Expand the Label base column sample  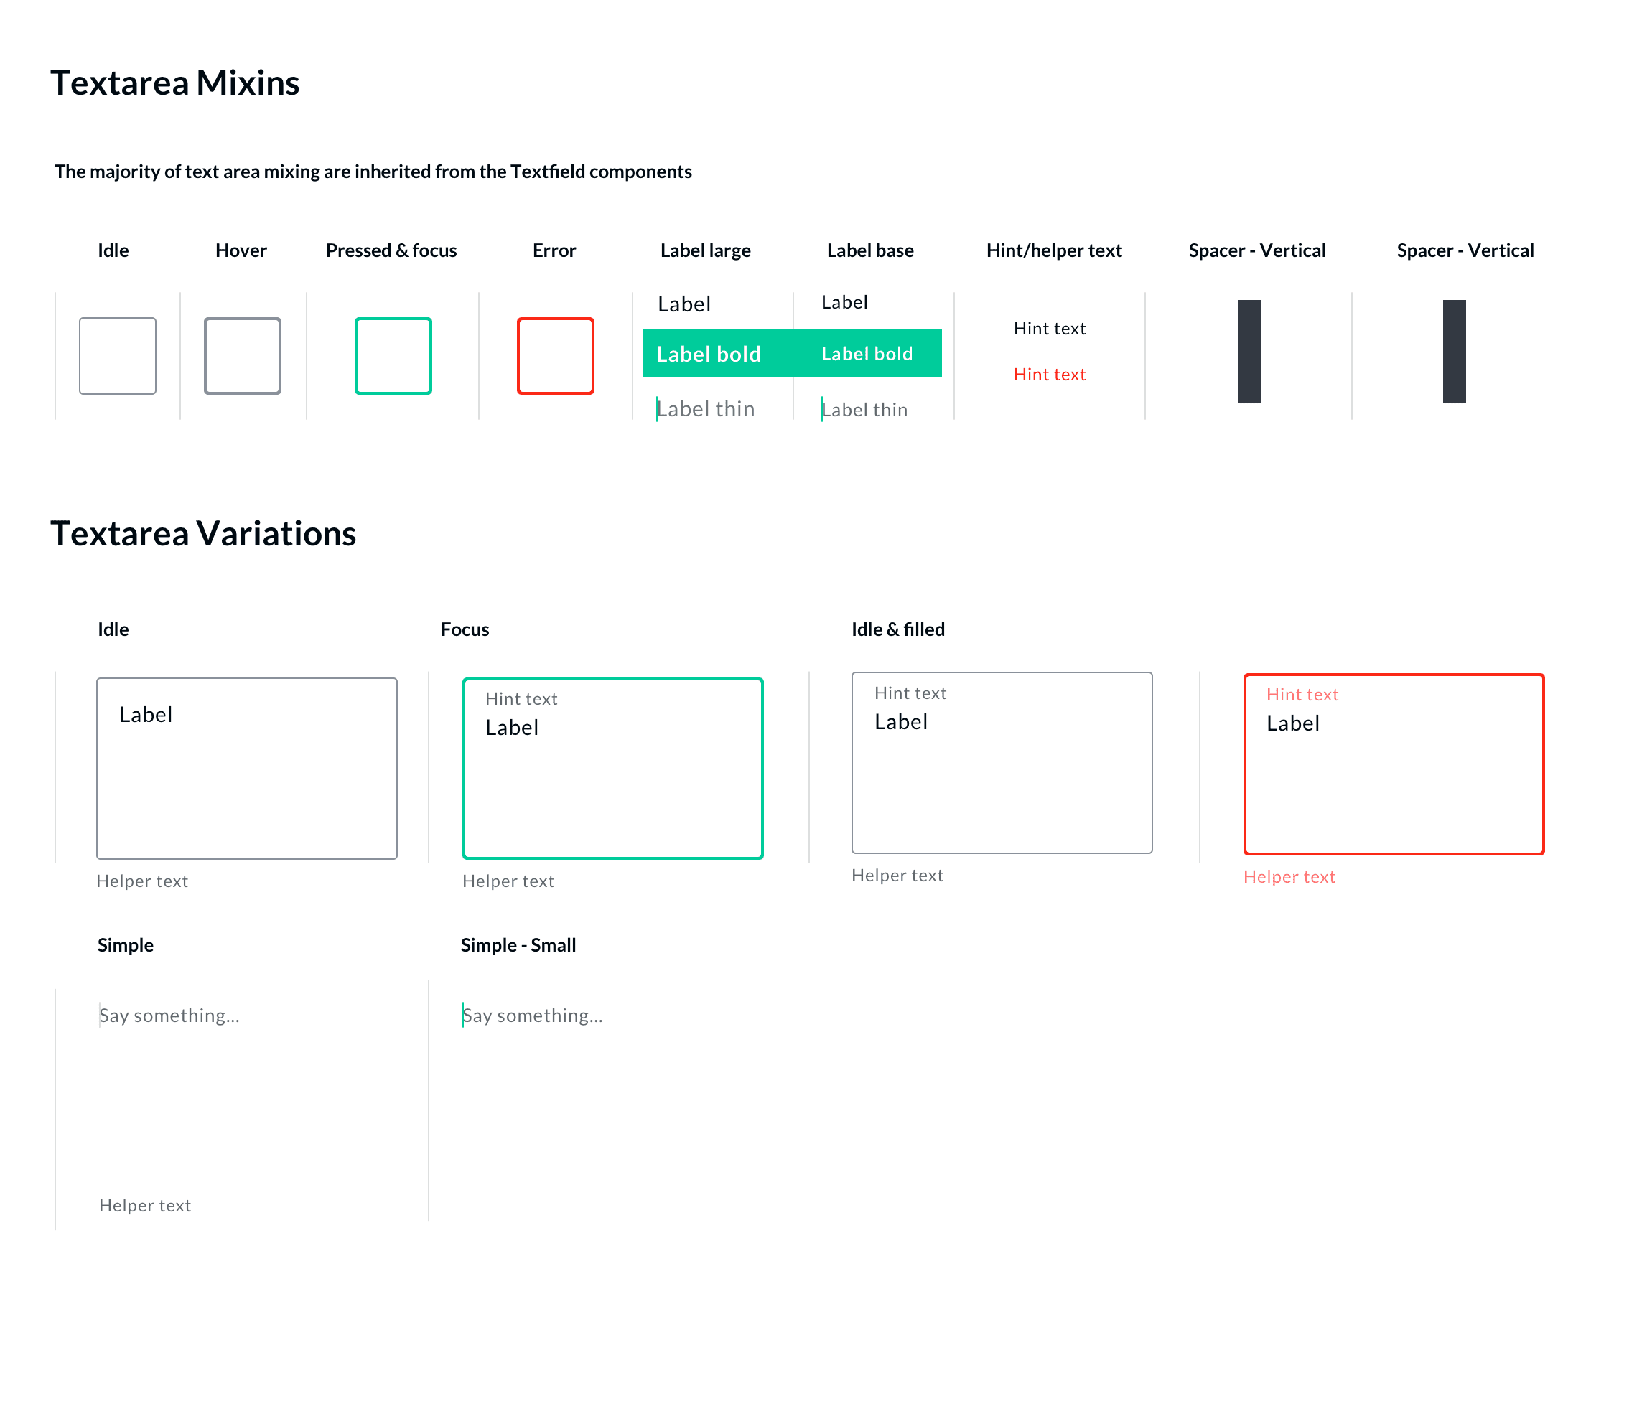coord(844,302)
